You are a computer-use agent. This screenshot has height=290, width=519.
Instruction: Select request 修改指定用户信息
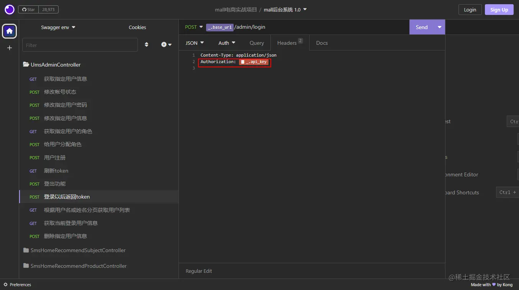(x=99, y=118)
